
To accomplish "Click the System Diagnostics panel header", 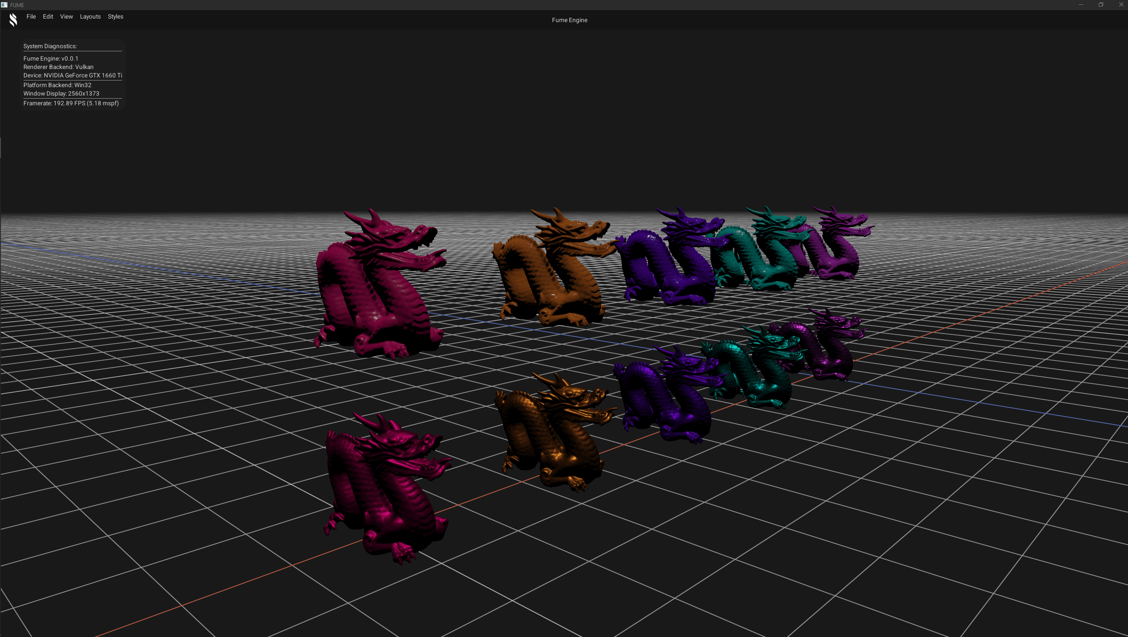I will pyautogui.click(x=50, y=46).
